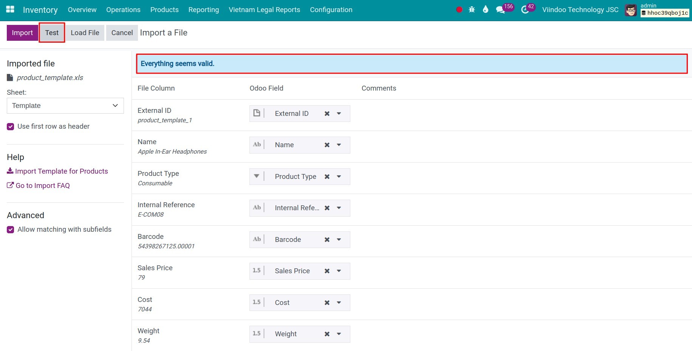Click the admin user avatar
The height and width of the screenshot is (351, 692).
point(631,10)
